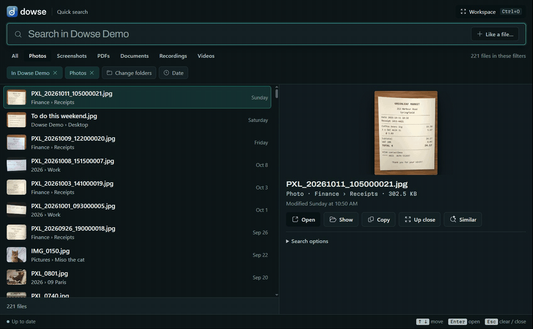Switch to the Screenshots tab
Viewport: 533px width, 329px height.
coord(72,56)
